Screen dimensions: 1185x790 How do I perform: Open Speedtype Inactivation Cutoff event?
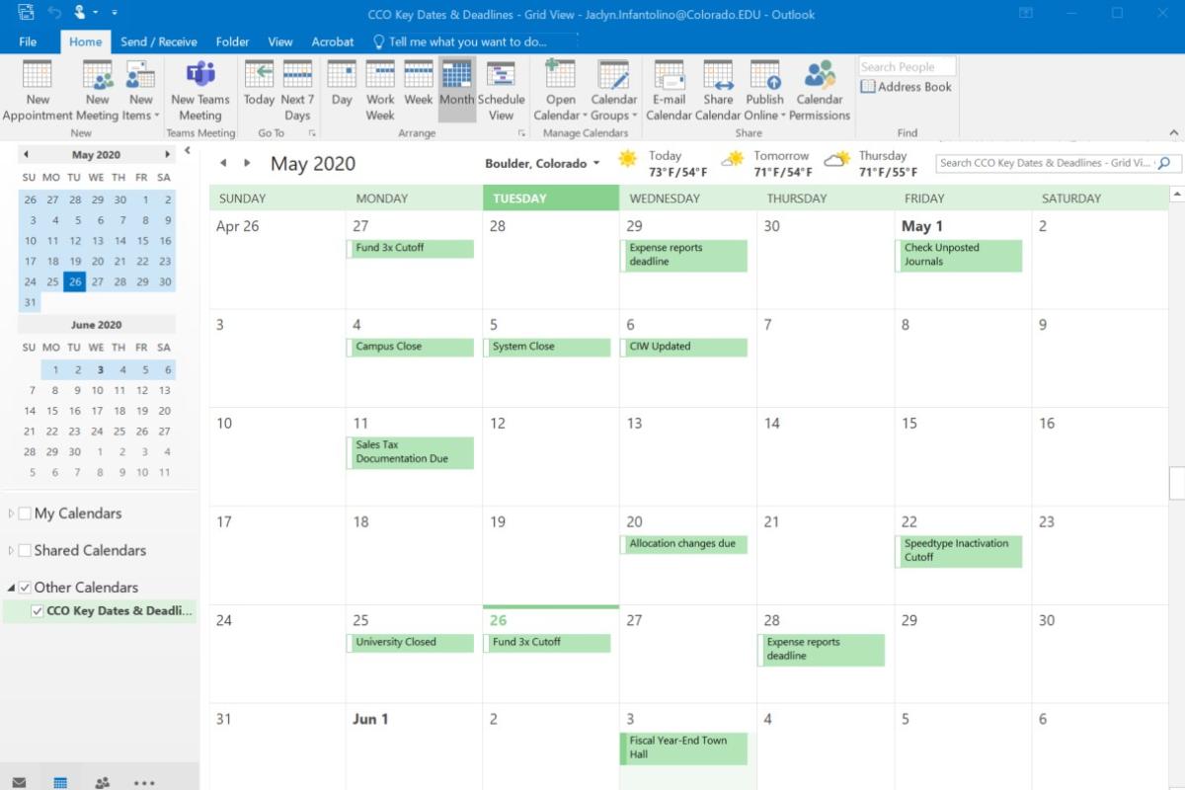(959, 551)
